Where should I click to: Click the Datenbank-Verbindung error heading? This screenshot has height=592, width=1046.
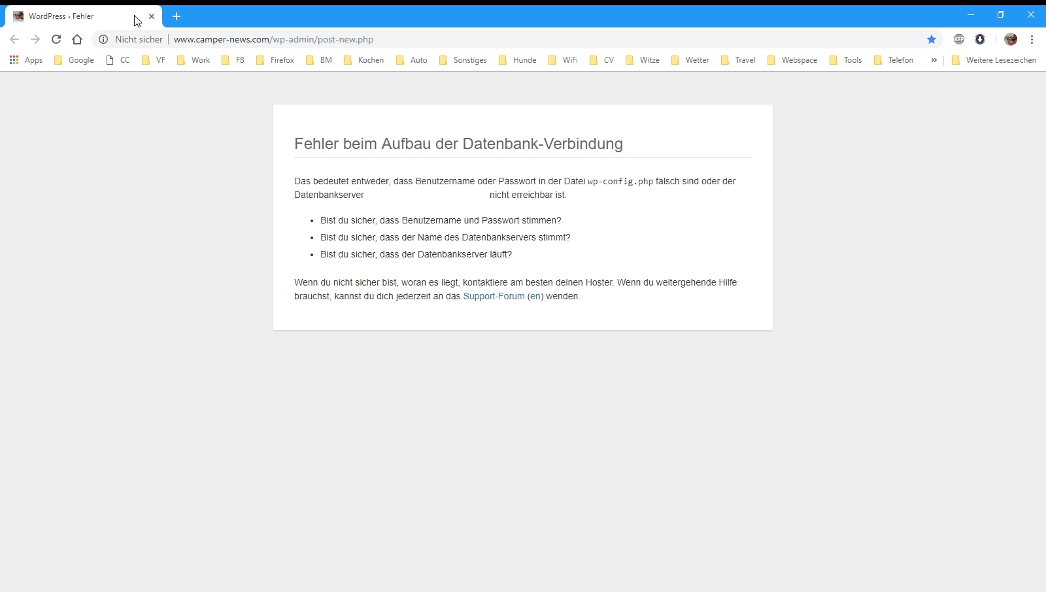click(x=458, y=144)
